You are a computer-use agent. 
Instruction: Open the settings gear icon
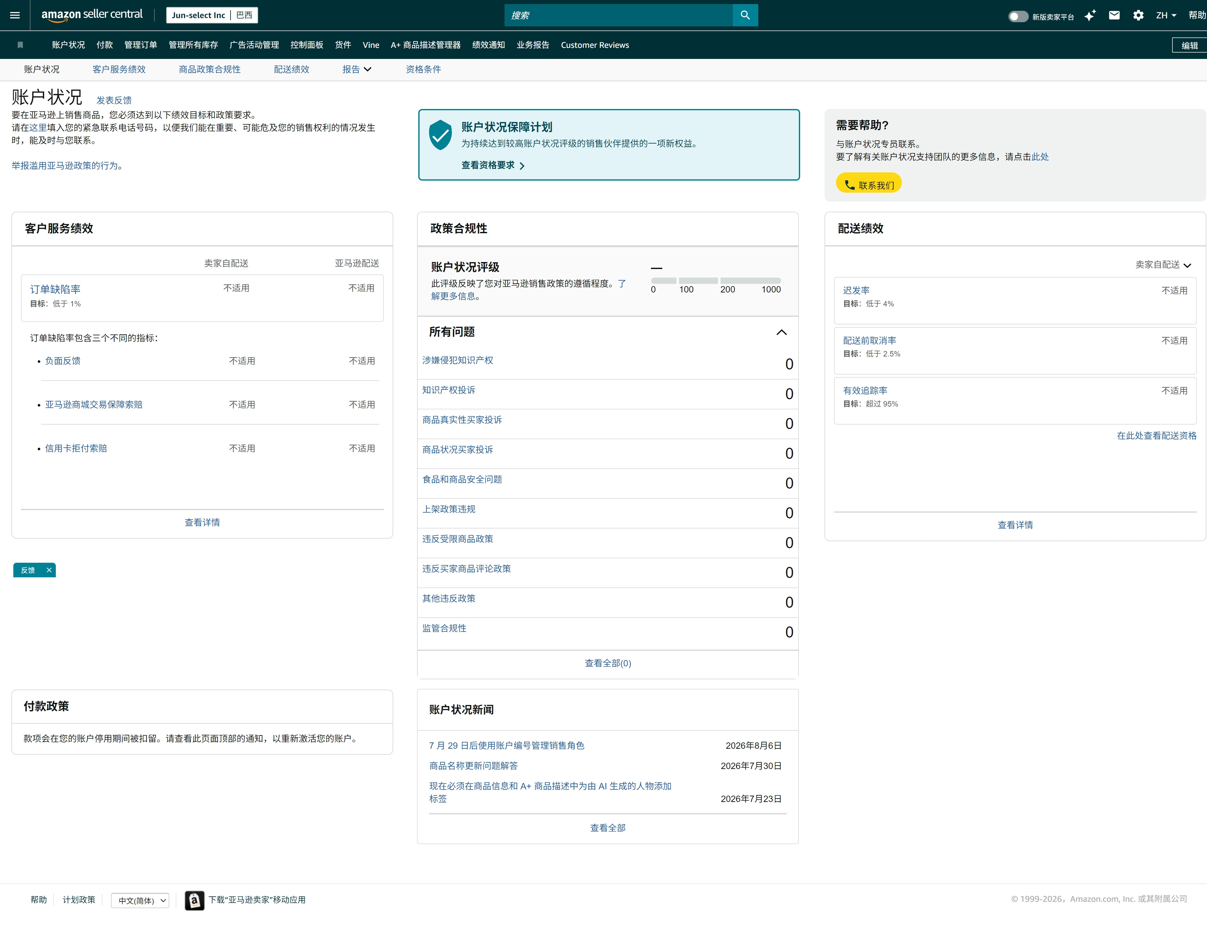[x=1138, y=16]
